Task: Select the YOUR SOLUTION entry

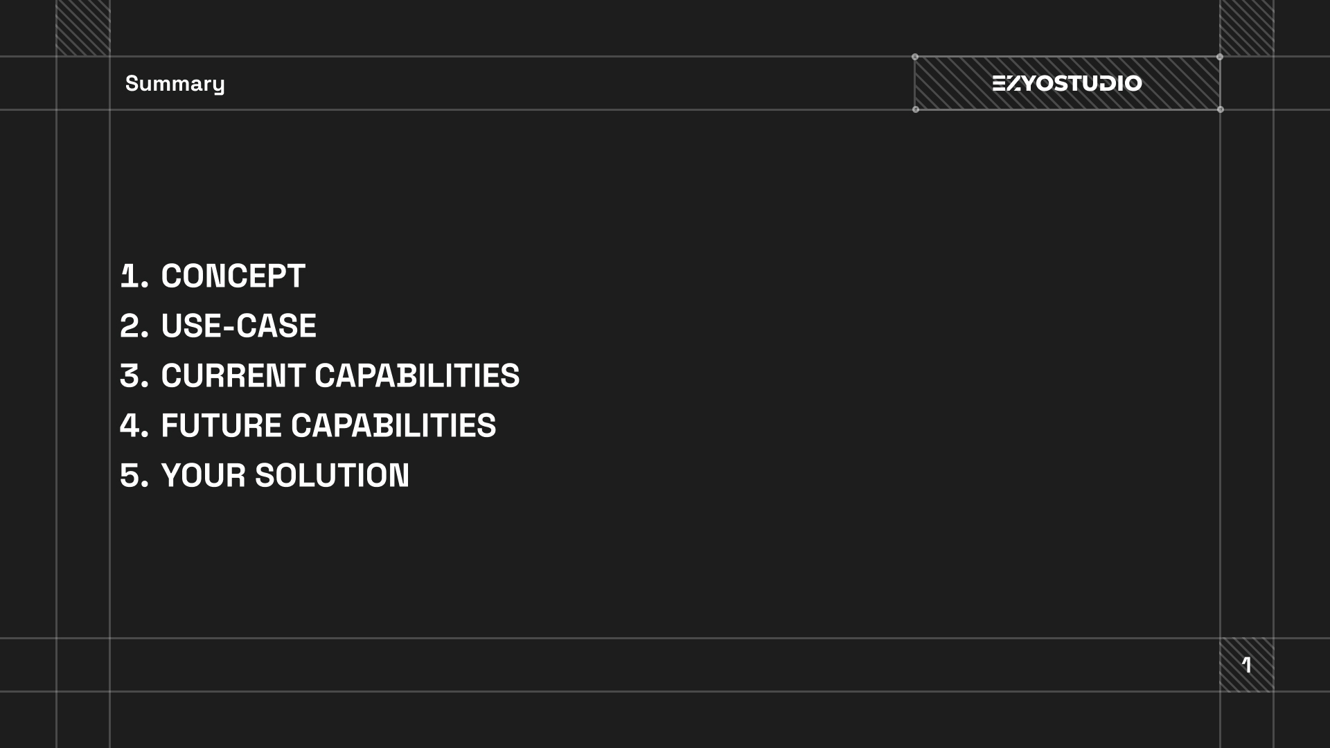Action: tap(285, 476)
